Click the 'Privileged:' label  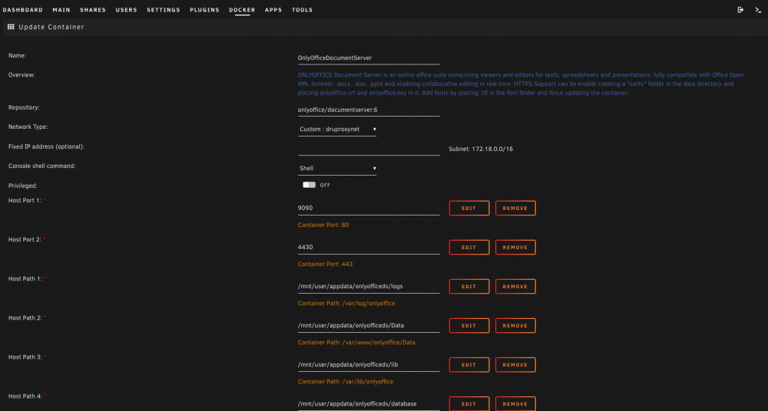click(22, 186)
